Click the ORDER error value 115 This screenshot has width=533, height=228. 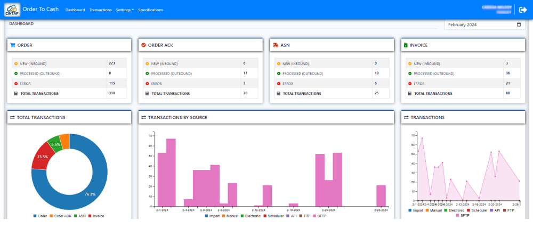tap(112, 83)
